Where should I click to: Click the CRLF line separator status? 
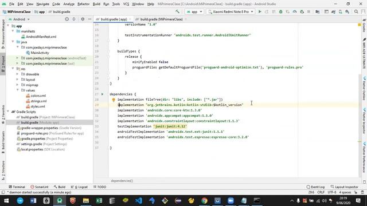pyautogui.click(x=321, y=192)
